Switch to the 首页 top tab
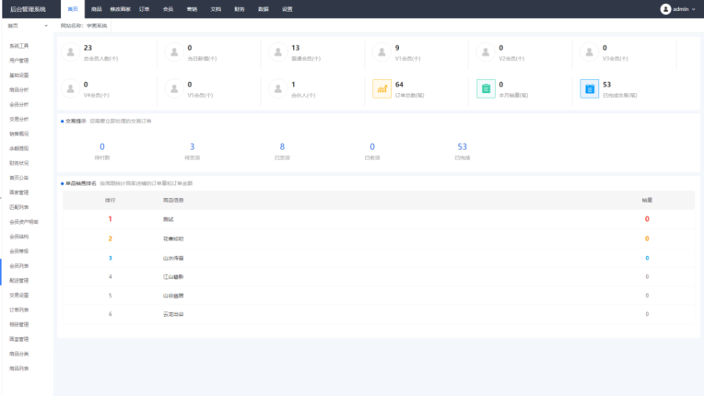The width and height of the screenshot is (704, 396). (73, 9)
